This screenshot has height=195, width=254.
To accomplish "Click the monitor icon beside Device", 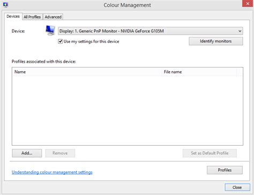I will (50, 31).
